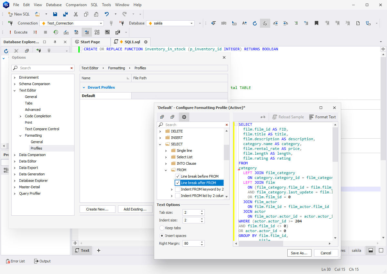This screenshot has height=274, width=387.
Task: Click the highlighted grid results mode icon
Action: (x=87, y=32)
